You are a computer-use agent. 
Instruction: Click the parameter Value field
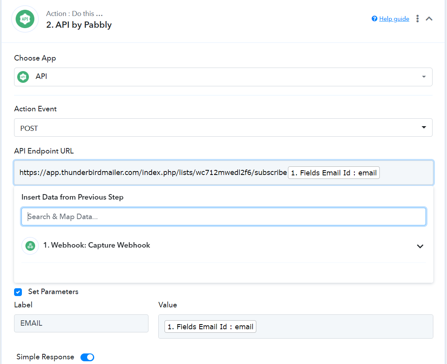coord(296,327)
